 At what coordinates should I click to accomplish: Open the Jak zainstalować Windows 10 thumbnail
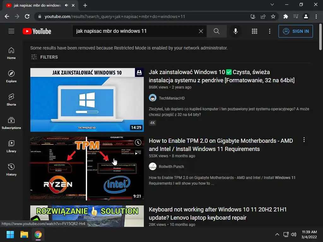click(x=87, y=100)
